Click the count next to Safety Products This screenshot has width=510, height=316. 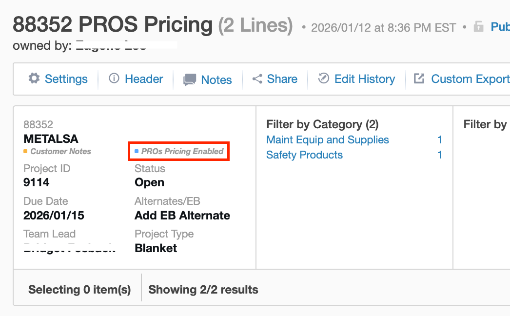point(439,155)
